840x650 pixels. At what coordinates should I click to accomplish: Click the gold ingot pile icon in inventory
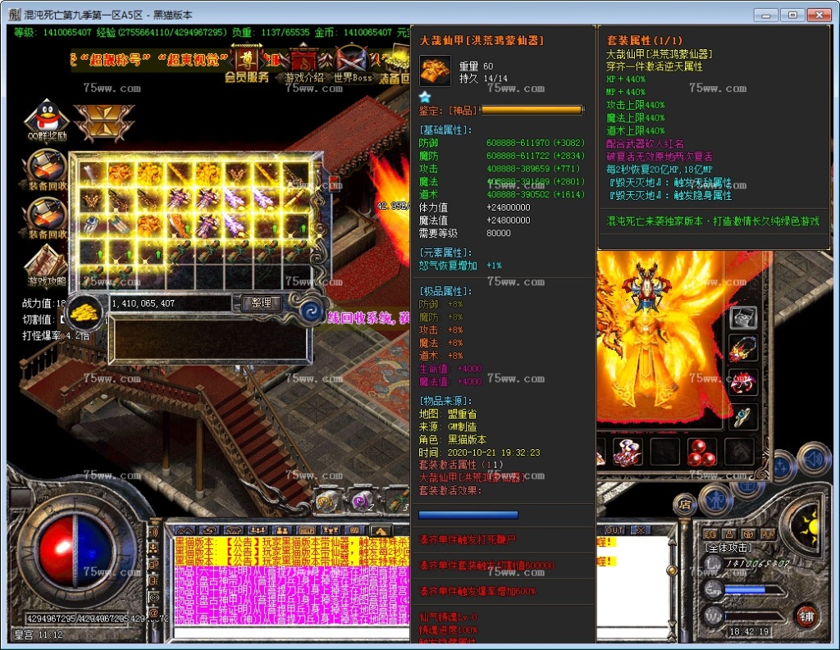84,308
